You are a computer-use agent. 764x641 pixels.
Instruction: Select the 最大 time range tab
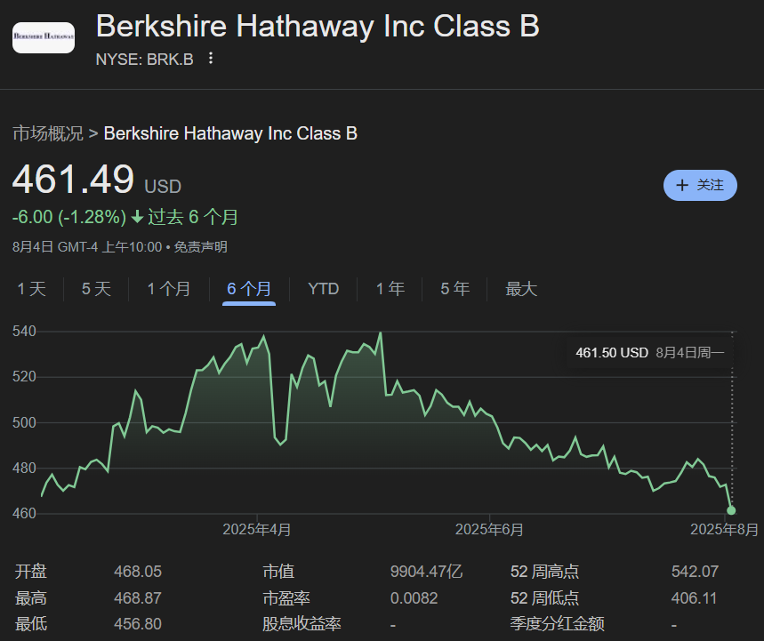521,289
